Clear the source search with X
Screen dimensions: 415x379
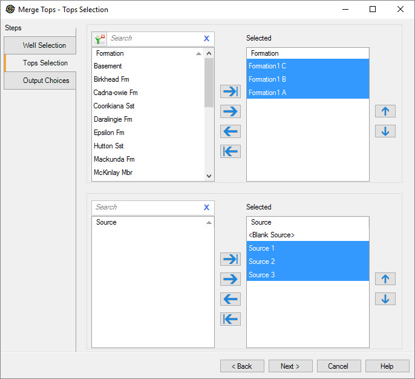tap(206, 208)
